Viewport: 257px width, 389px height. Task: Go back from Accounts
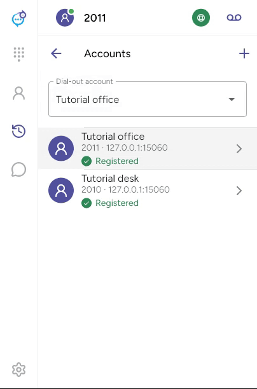pyautogui.click(x=56, y=53)
